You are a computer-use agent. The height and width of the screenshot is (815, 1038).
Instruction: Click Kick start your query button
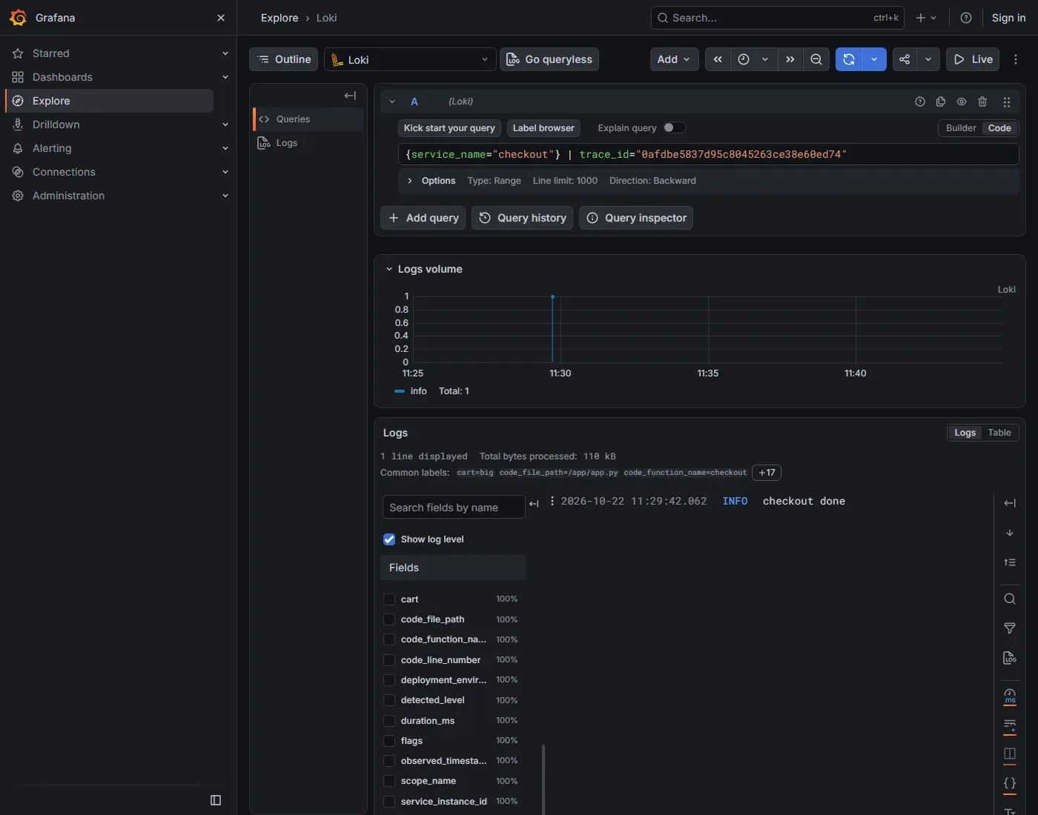449,128
